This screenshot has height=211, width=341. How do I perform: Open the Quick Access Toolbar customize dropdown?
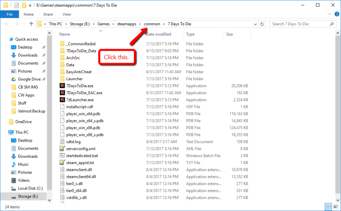tap(30, 6)
